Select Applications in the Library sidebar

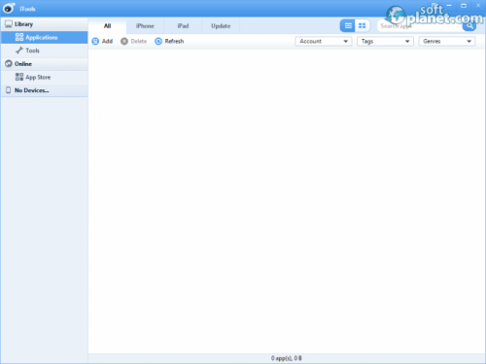45,38
